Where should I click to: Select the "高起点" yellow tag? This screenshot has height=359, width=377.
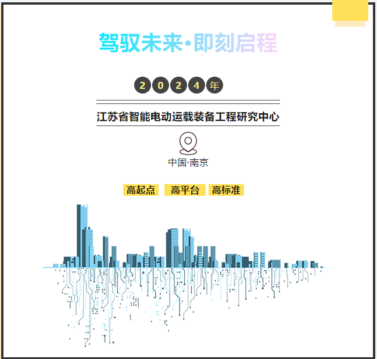tap(141, 190)
